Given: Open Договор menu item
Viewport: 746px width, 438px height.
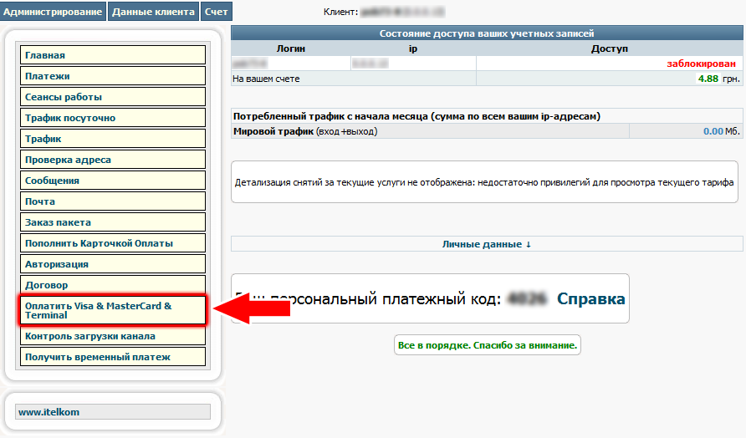Looking at the screenshot, I should [112, 285].
